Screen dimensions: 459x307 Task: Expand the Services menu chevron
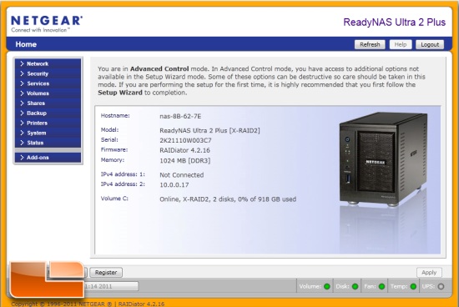pyautogui.click(x=22, y=83)
